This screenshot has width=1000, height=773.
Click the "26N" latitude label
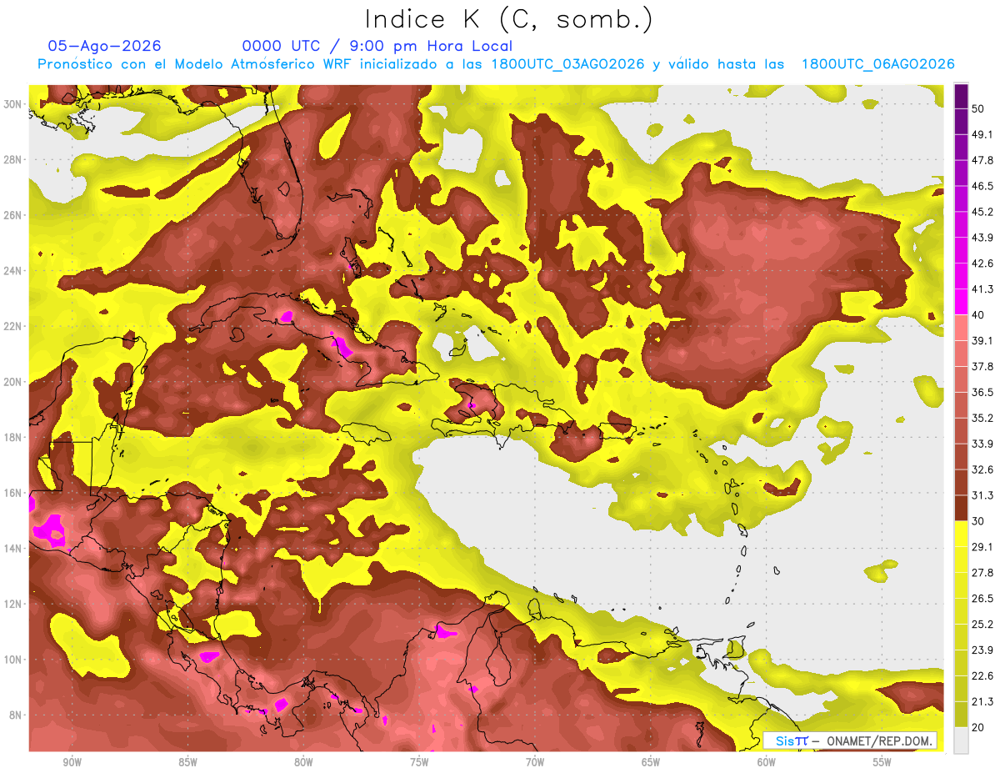[13, 215]
